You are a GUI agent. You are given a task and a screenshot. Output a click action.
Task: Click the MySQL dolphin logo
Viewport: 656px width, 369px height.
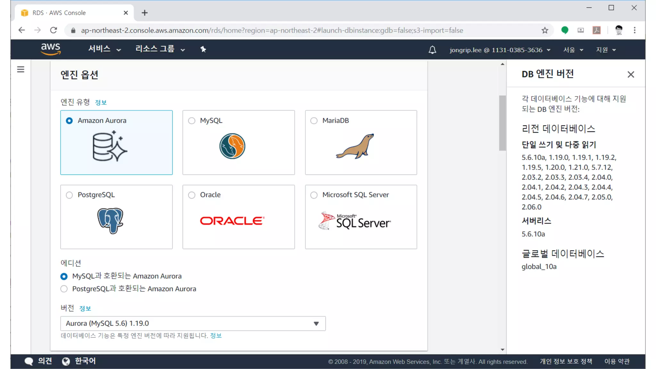point(232,146)
